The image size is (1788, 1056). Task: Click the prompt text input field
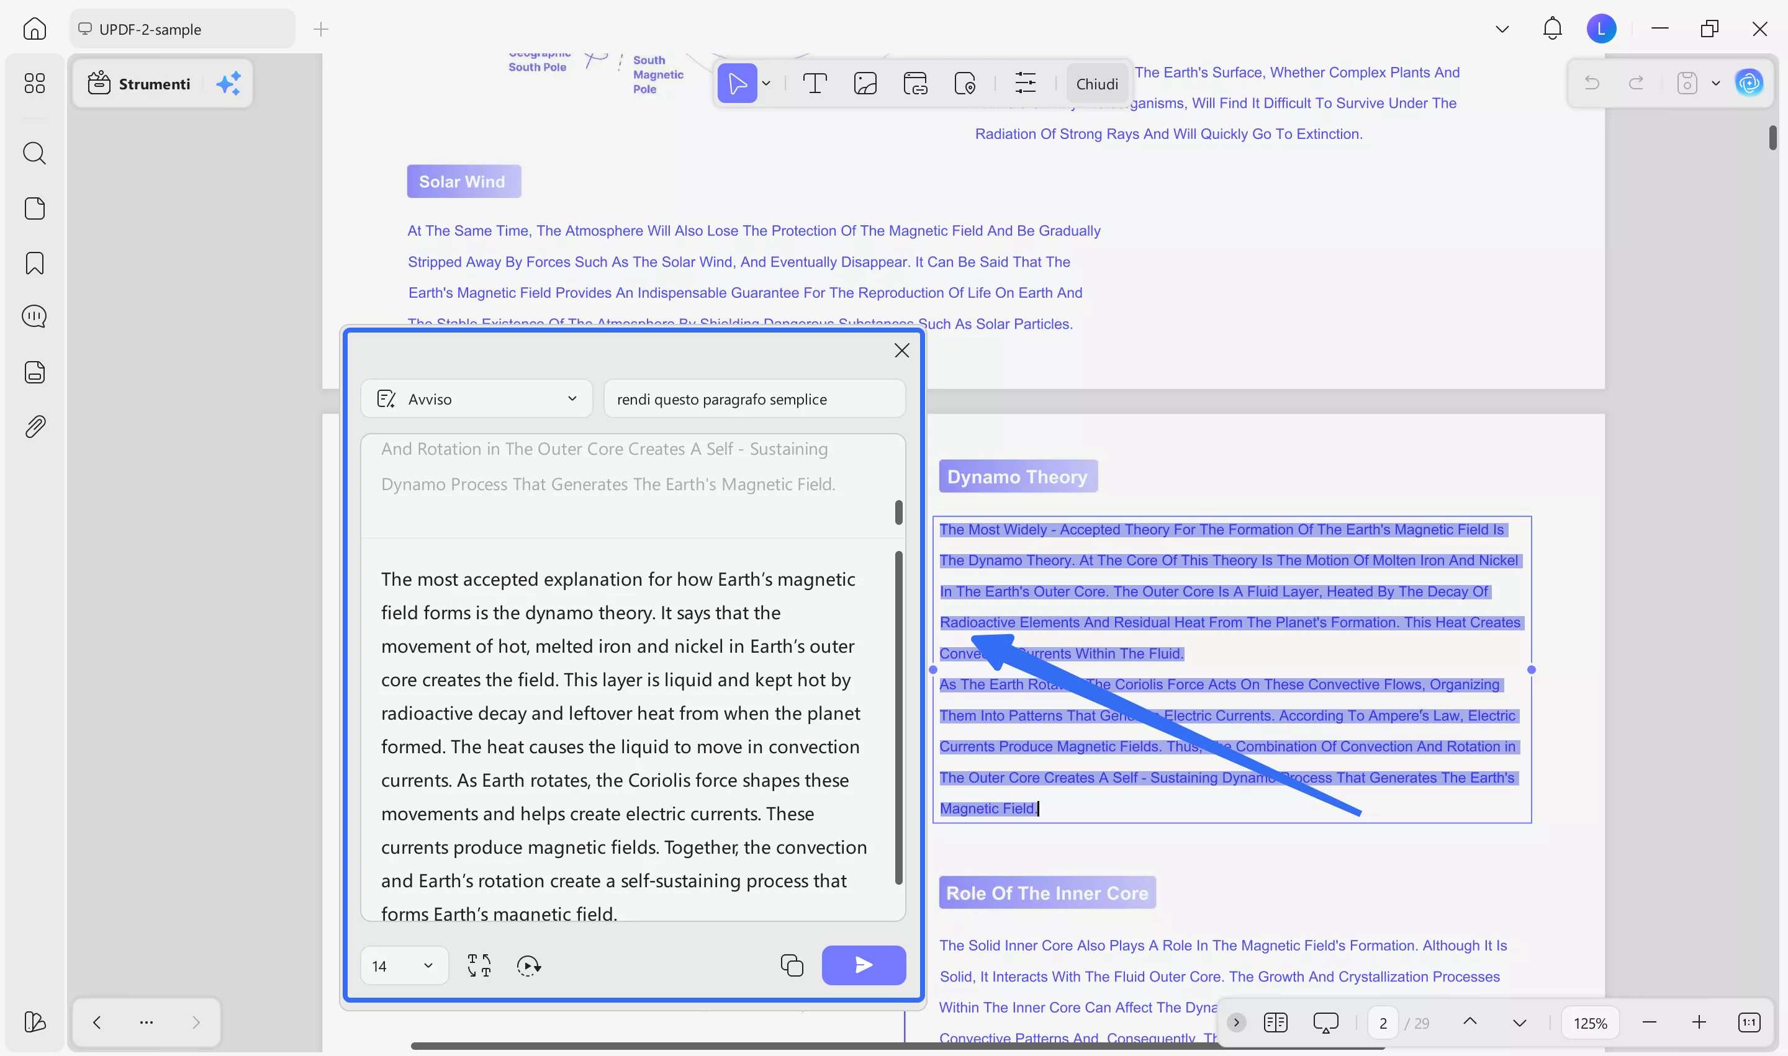(x=753, y=399)
